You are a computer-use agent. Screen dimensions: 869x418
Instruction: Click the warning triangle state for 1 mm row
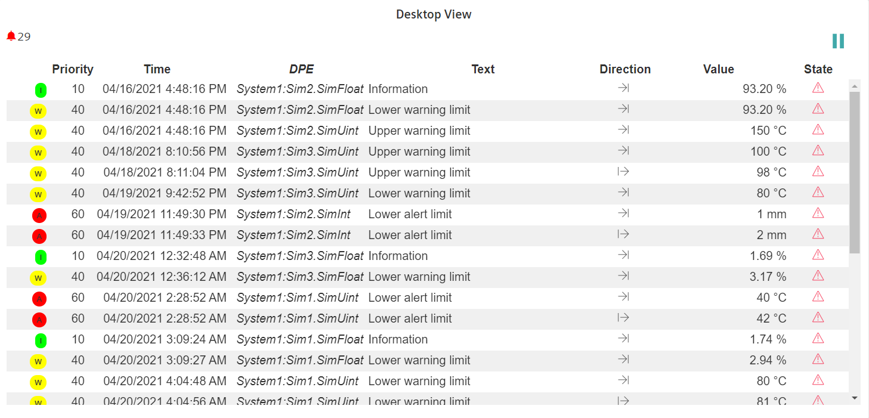point(818,213)
